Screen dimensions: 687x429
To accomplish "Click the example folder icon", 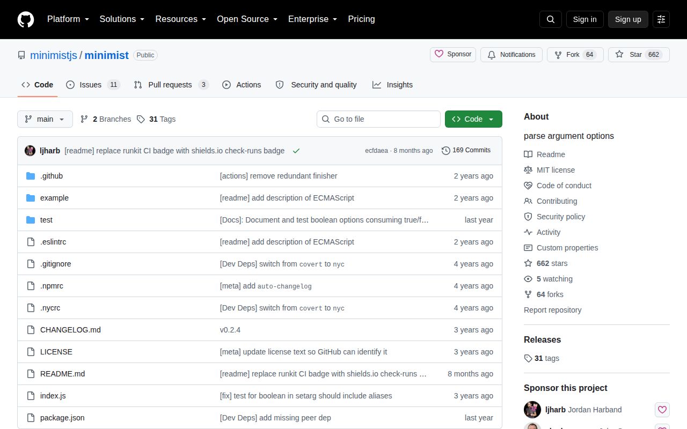I will point(31,198).
